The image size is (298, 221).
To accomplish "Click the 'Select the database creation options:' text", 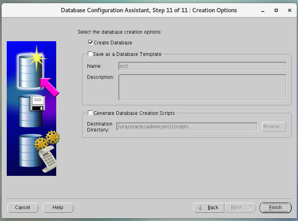I will (x=120, y=32).
